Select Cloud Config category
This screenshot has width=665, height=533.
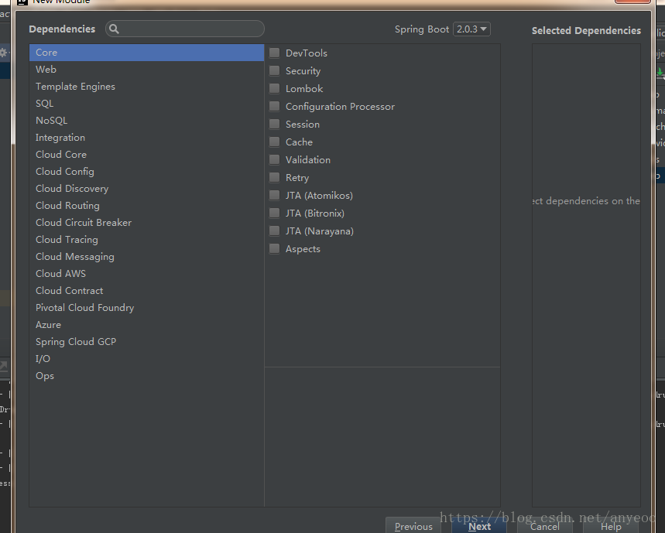pos(147,171)
